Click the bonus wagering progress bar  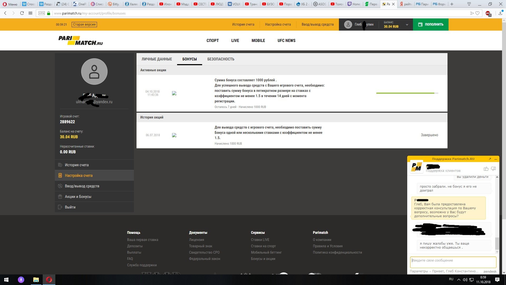click(407, 93)
